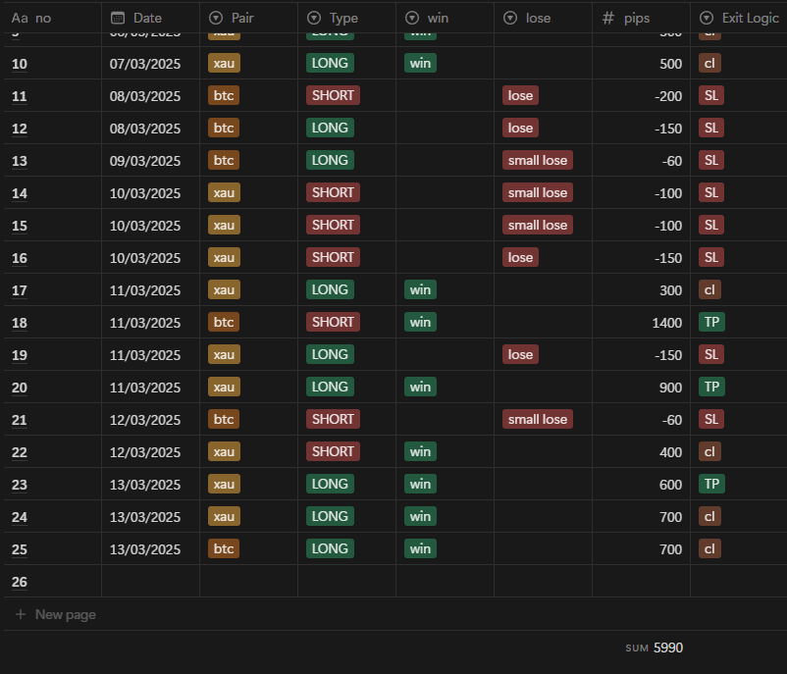
Task: Click the SUM 5990 calculation footer
Action: 655,648
